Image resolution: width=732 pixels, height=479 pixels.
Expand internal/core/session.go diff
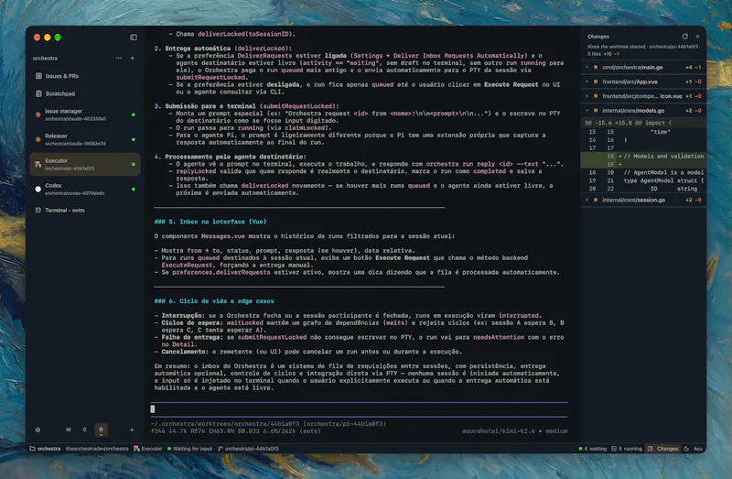click(587, 200)
